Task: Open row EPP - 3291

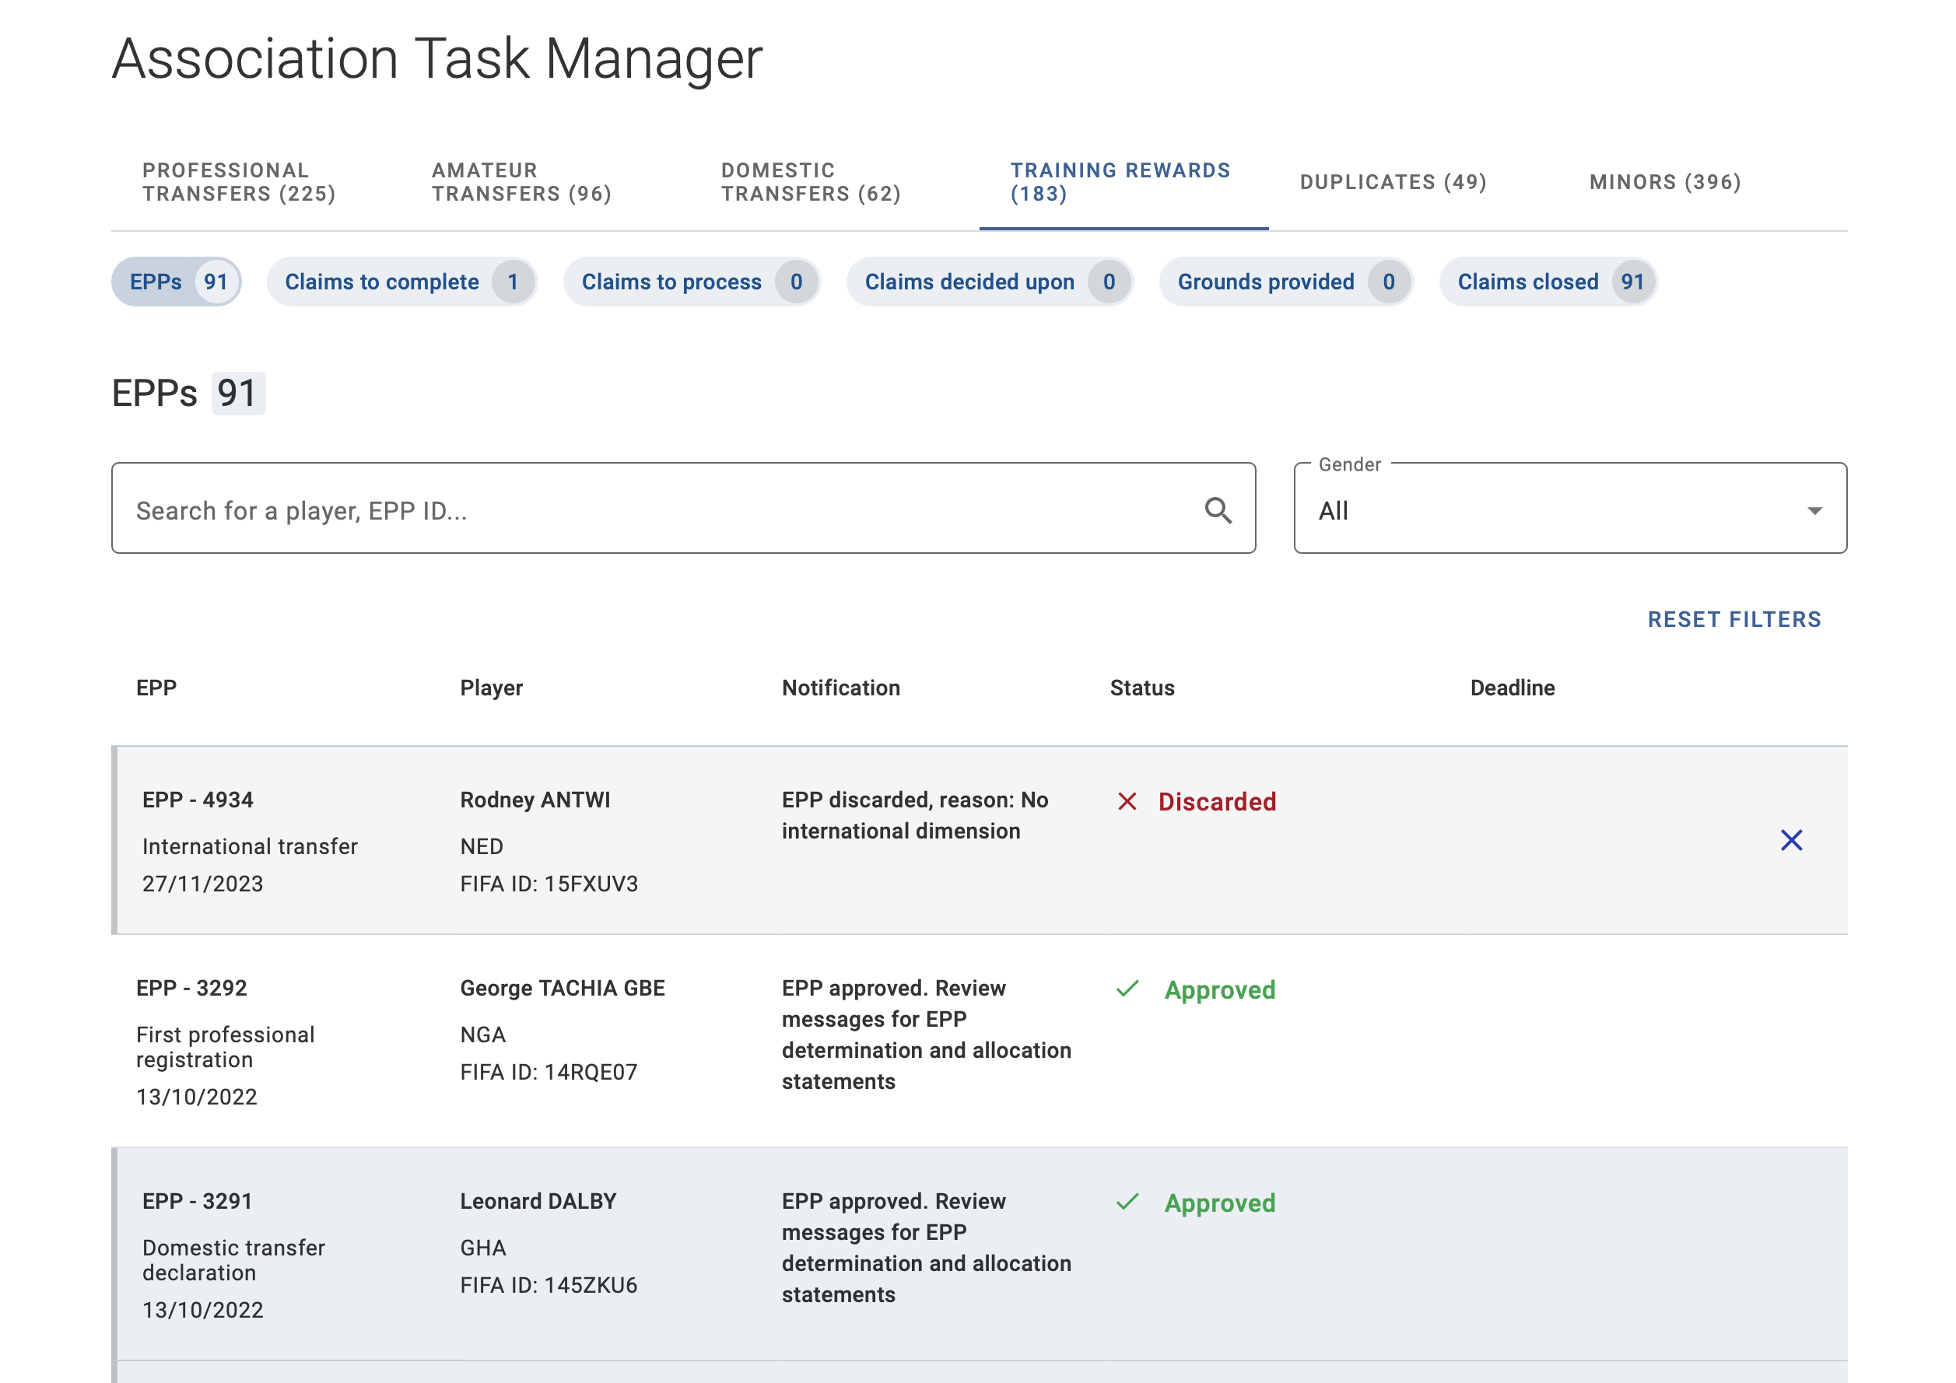Action: click(980, 1254)
